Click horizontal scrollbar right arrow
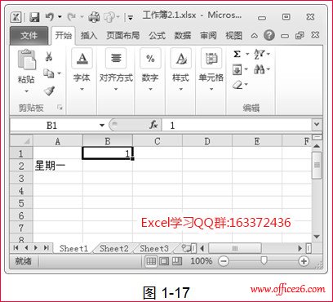Screen dimensions: 333x302 (x=300, y=248)
